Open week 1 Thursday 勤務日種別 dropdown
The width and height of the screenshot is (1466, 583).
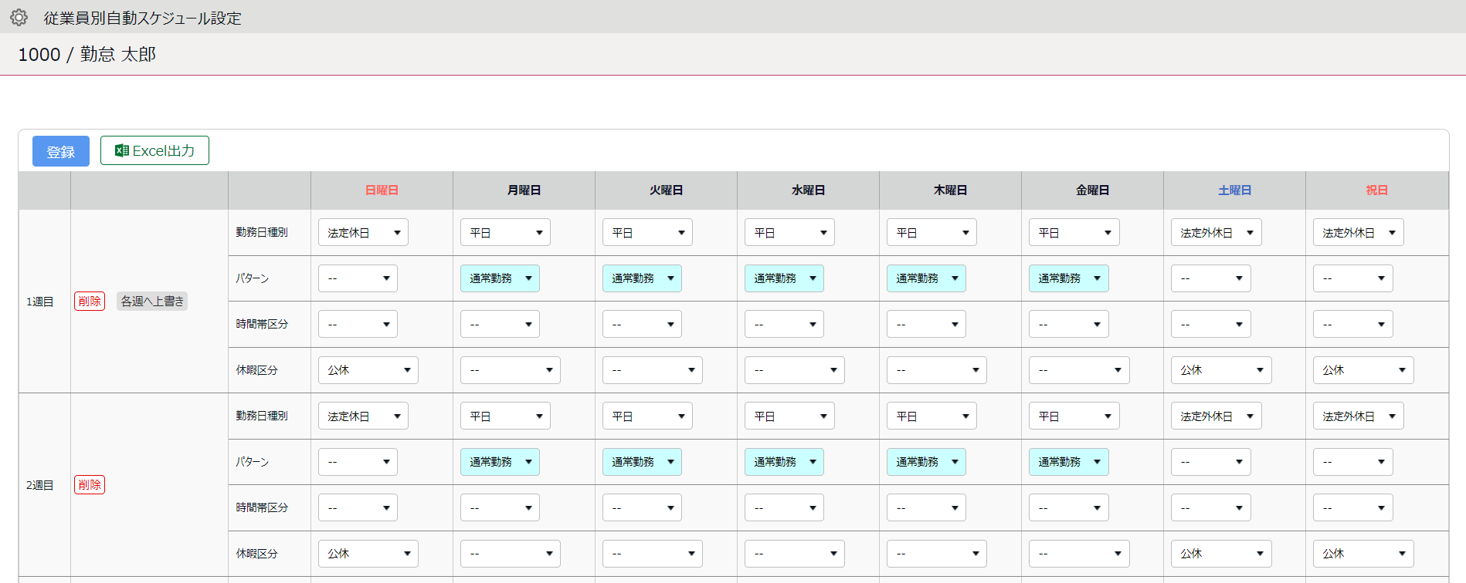click(932, 232)
